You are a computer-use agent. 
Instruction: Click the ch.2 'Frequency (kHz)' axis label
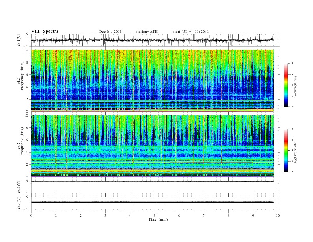[x=22, y=141]
